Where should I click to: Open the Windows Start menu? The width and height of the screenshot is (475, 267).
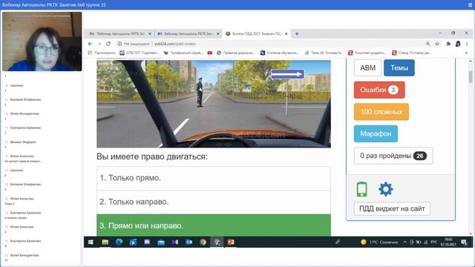(x=91, y=243)
